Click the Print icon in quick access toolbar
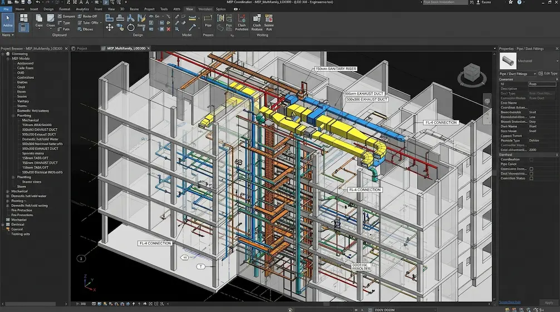Screen dimensions: 560x312 tap(30, 2)
